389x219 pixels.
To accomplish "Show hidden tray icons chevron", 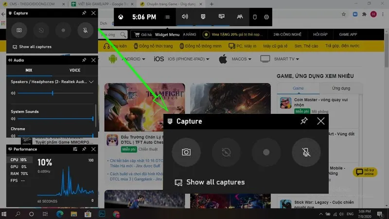I will click(x=321, y=214).
